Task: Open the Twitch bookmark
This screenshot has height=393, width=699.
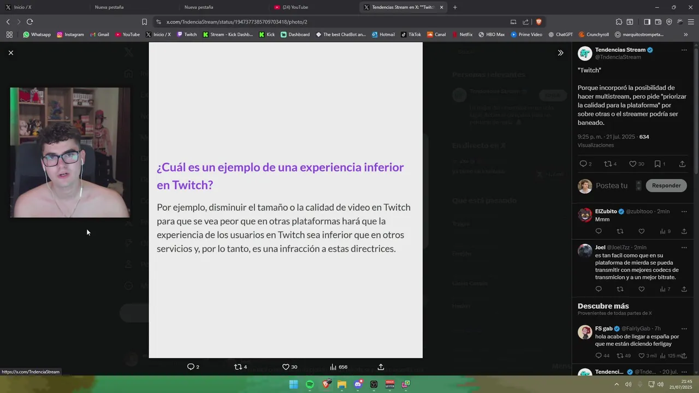Action: tap(187, 34)
